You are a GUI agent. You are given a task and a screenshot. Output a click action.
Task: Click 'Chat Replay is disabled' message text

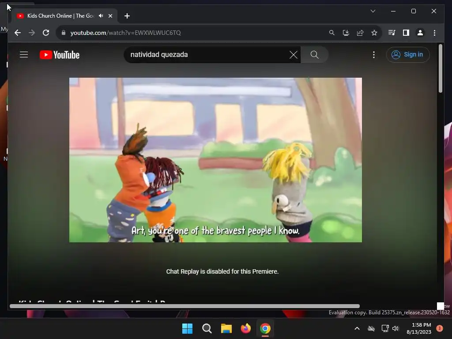[x=222, y=271]
